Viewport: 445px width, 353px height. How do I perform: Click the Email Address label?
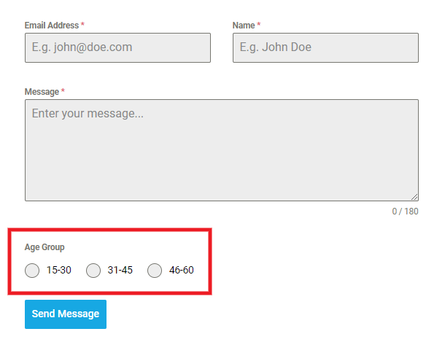pyautogui.click(x=52, y=26)
